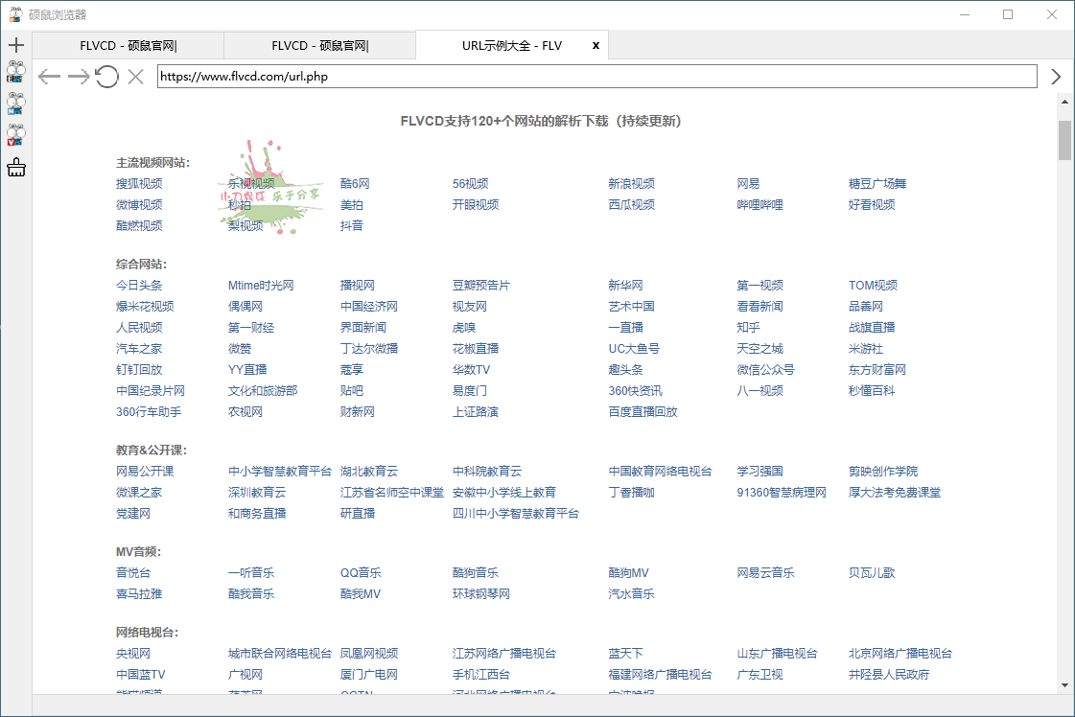Go forward with the right arrow button
The height and width of the screenshot is (717, 1075).
[78, 77]
